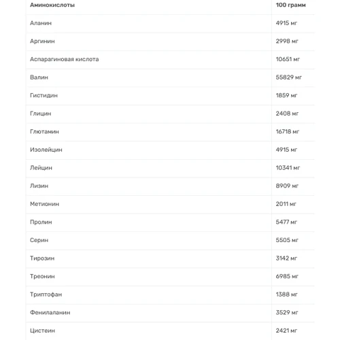340x340 pixels.
Task: Select the Аланин row label
Action: tap(41, 23)
